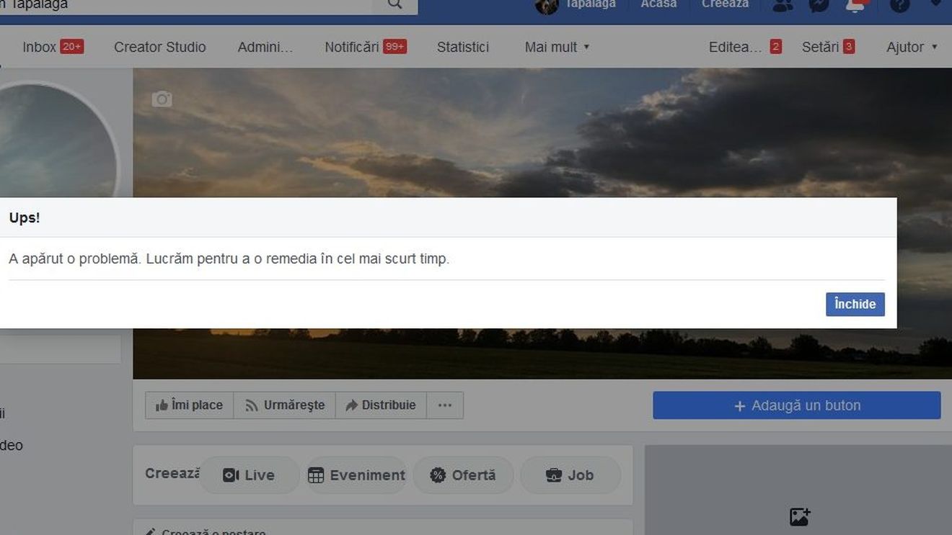This screenshot has height=535, width=952.
Task: Click the Creează link in top bar
Action: 725,4
